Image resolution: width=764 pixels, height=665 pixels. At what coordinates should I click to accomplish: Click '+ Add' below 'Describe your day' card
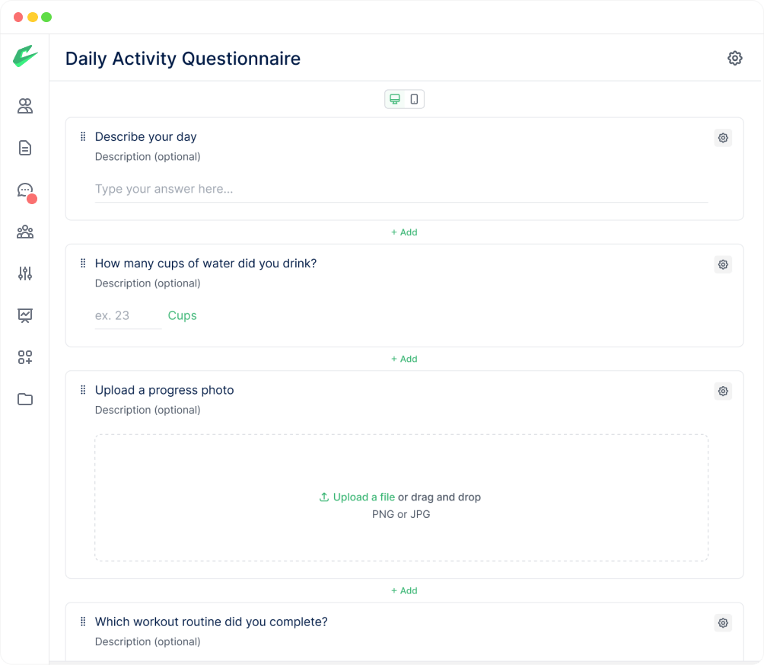[x=404, y=232]
